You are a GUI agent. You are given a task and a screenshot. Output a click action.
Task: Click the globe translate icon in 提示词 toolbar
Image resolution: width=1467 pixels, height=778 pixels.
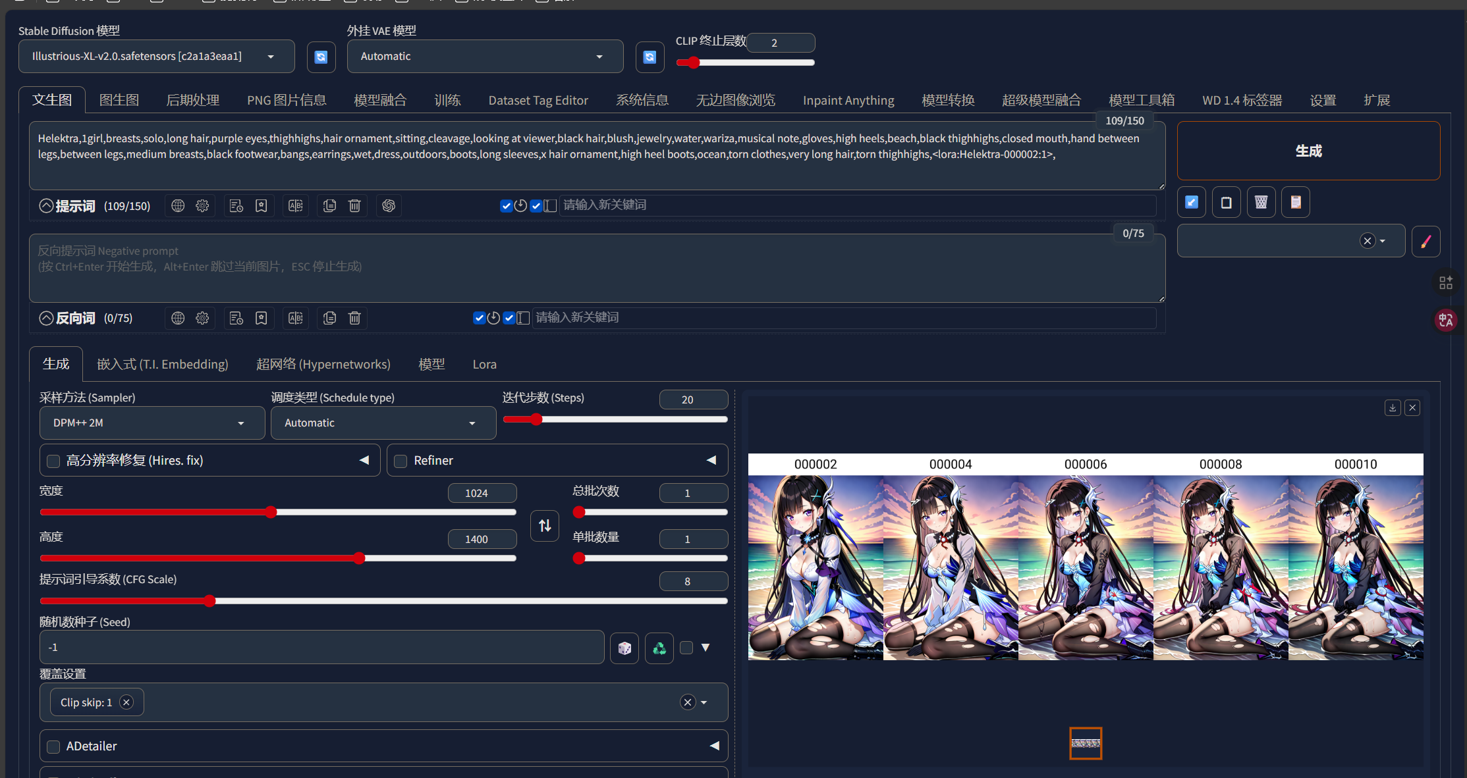pos(178,206)
